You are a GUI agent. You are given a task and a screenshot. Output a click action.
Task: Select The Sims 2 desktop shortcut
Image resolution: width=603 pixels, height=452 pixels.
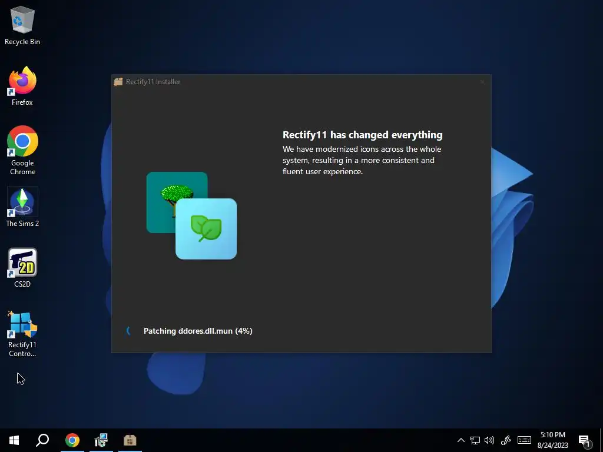point(22,208)
